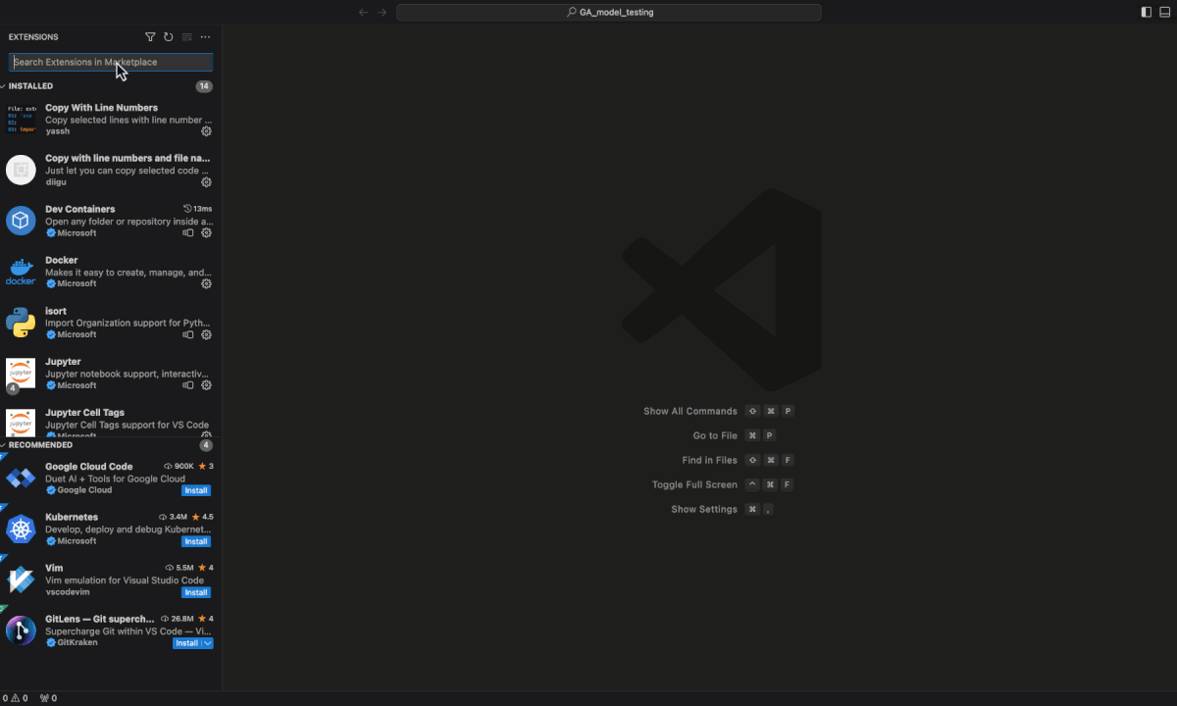Open forwarded ports status bar item
The image size is (1177, 706).
48,698
